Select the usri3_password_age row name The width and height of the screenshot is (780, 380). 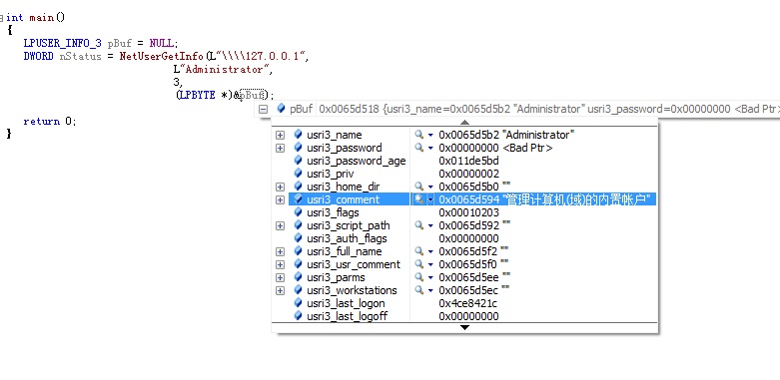click(357, 161)
